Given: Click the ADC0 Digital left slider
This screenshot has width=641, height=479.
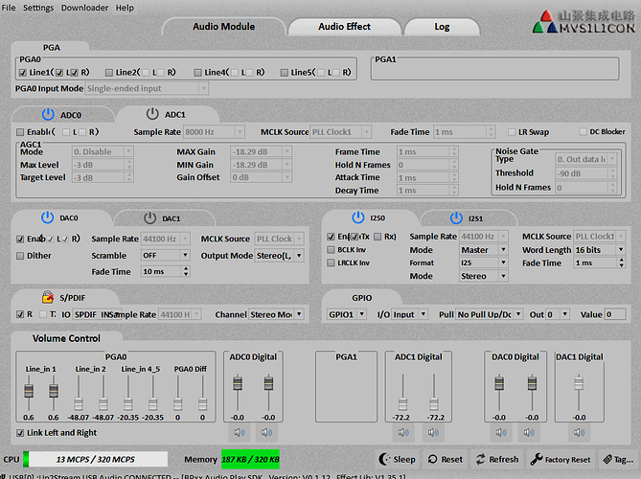Looking at the screenshot, I should (238, 383).
